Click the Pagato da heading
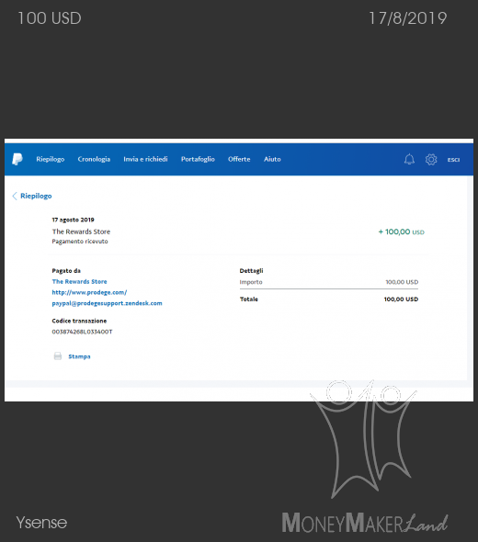 click(66, 271)
